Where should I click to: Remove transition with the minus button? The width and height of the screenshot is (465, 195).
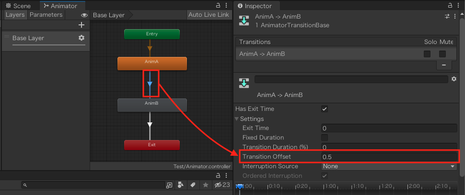click(444, 65)
